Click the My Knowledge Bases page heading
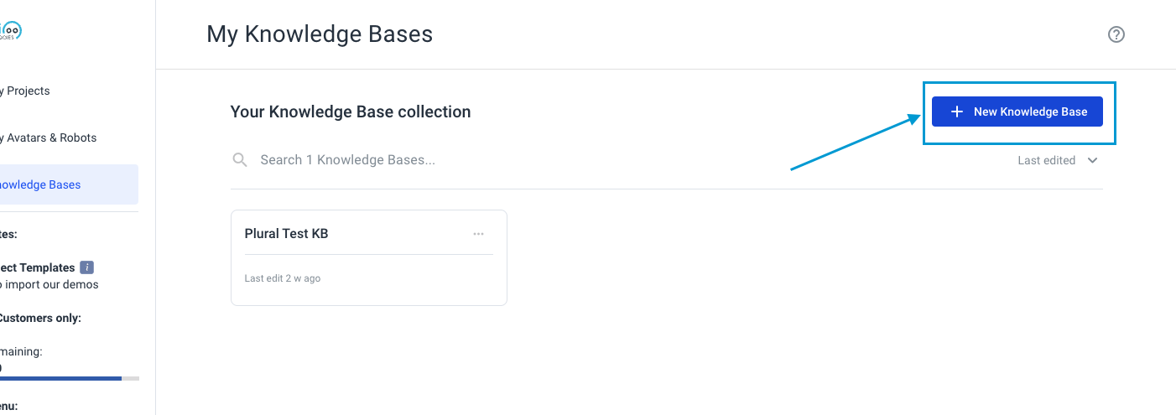The width and height of the screenshot is (1176, 415). [320, 34]
